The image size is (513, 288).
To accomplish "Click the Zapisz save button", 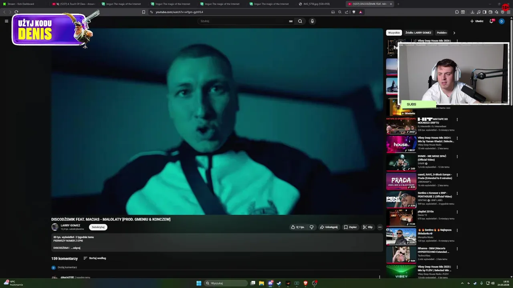I will [350, 227].
